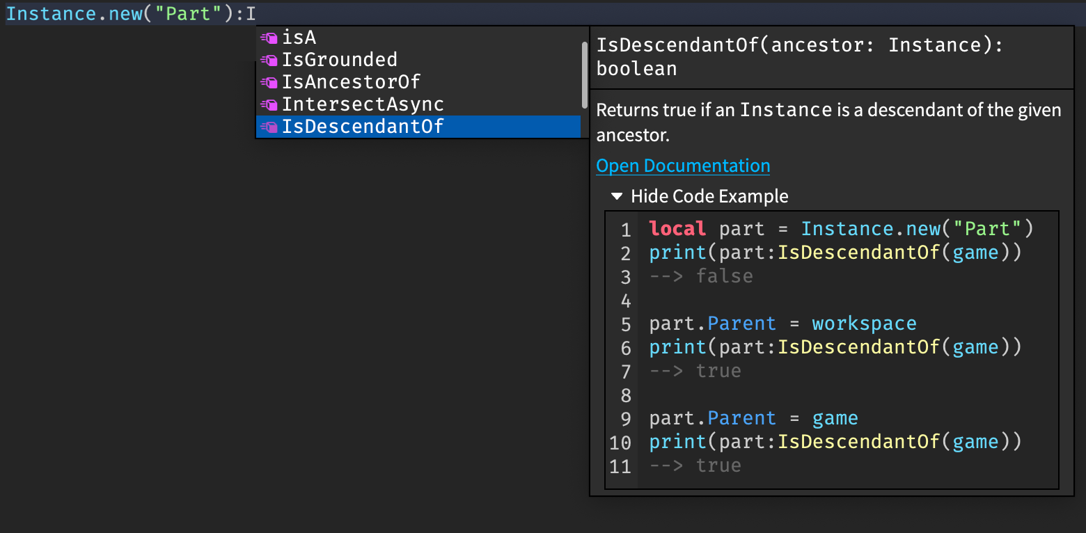This screenshot has width=1086, height=533.
Task: Click the "--> false" comment in example
Action: [x=701, y=276]
